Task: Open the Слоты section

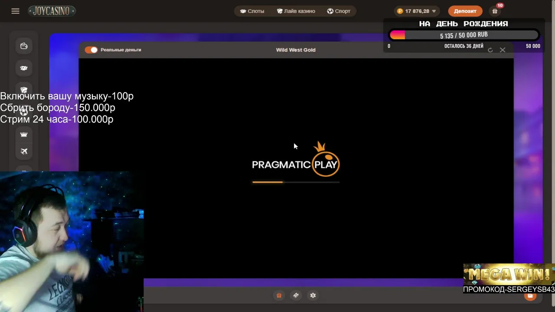Action: pyautogui.click(x=252, y=11)
